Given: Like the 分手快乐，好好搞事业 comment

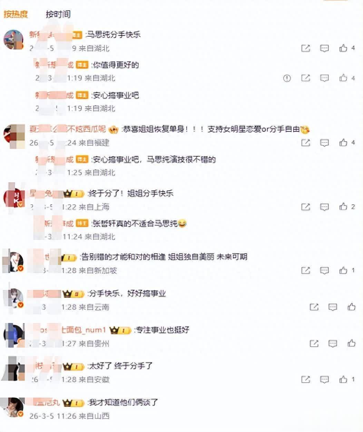Looking at the screenshot, I should click(351, 306).
